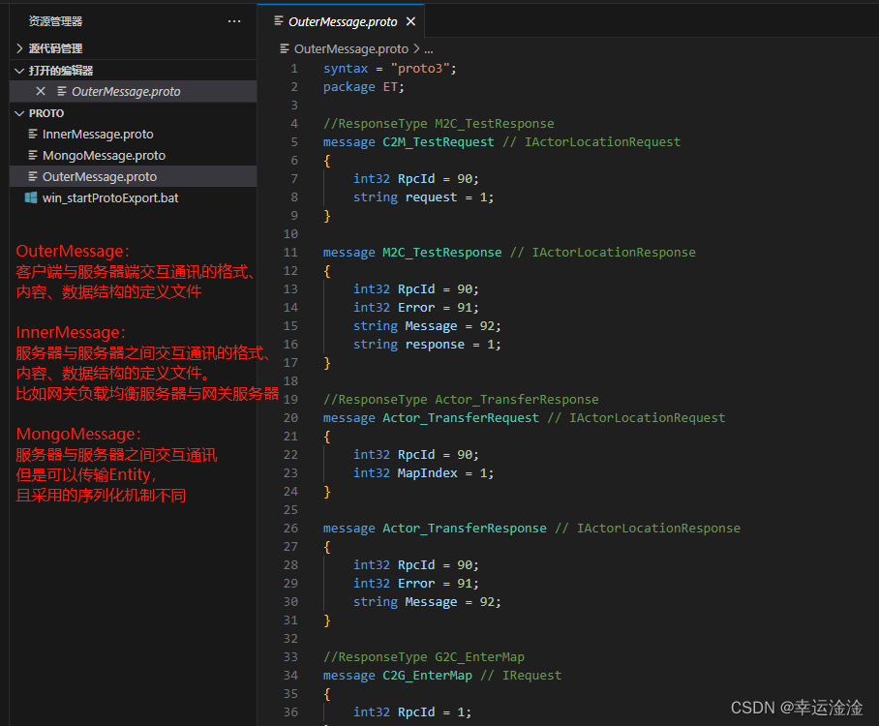Click Actor_TransferResponse message name on line 26
Viewport: 879px width, 726px height.
(464, 529)
